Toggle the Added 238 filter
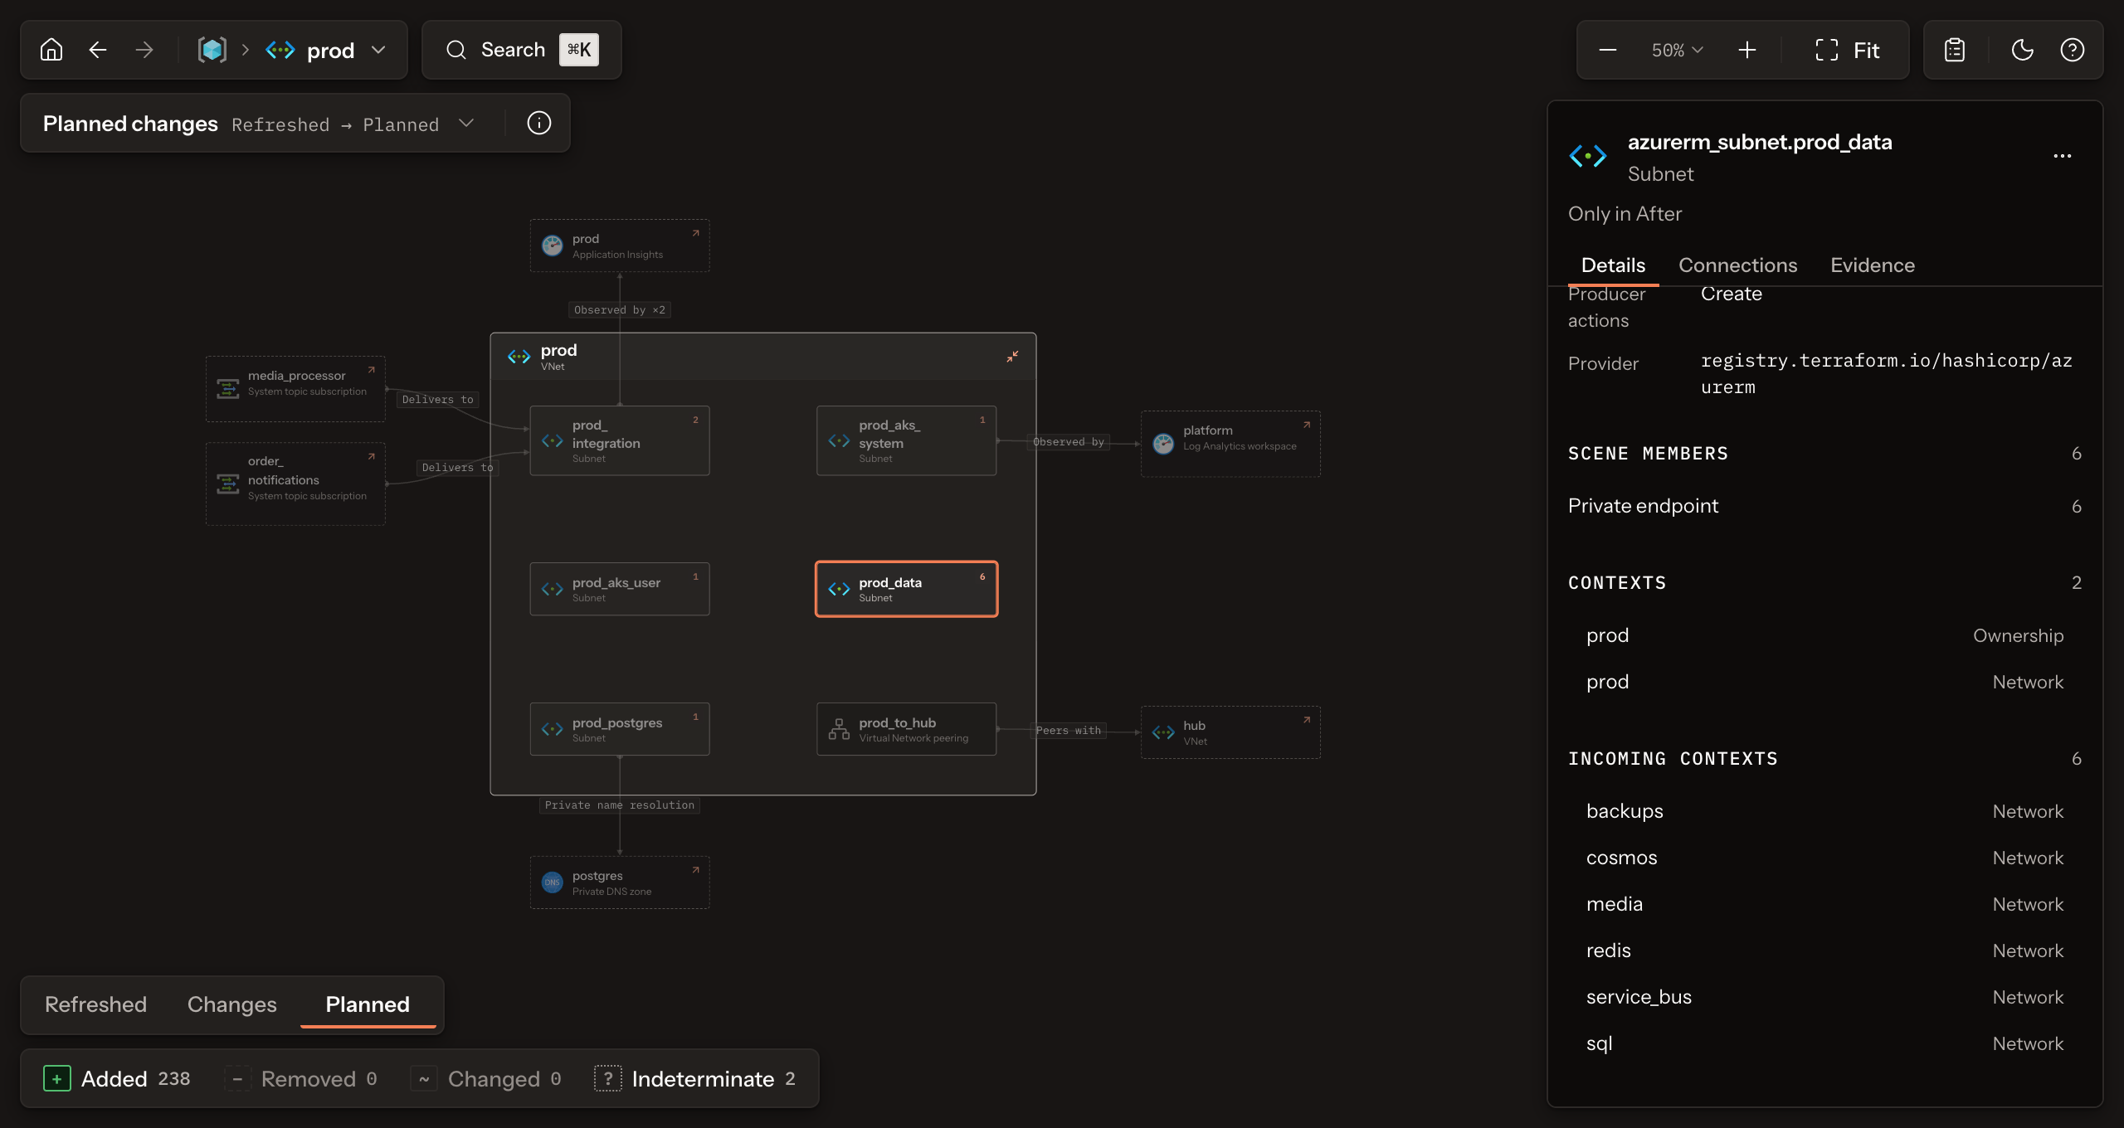This screenshot has width=2124, height=1128. 117,1078
